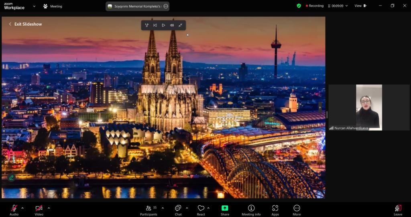Viewport: 411px width, 217px height.
Task: Open the Apps icon
Action: tap(275, 208)
